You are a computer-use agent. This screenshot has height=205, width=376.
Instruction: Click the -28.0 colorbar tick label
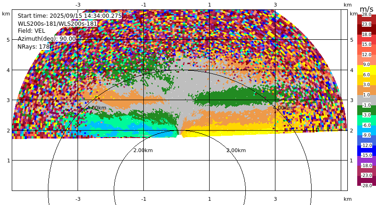367,185
